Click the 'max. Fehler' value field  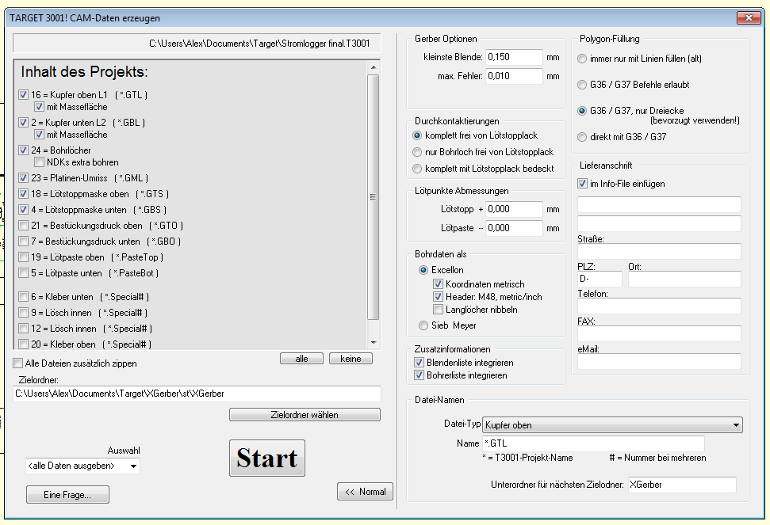click(x=514, y=76)
